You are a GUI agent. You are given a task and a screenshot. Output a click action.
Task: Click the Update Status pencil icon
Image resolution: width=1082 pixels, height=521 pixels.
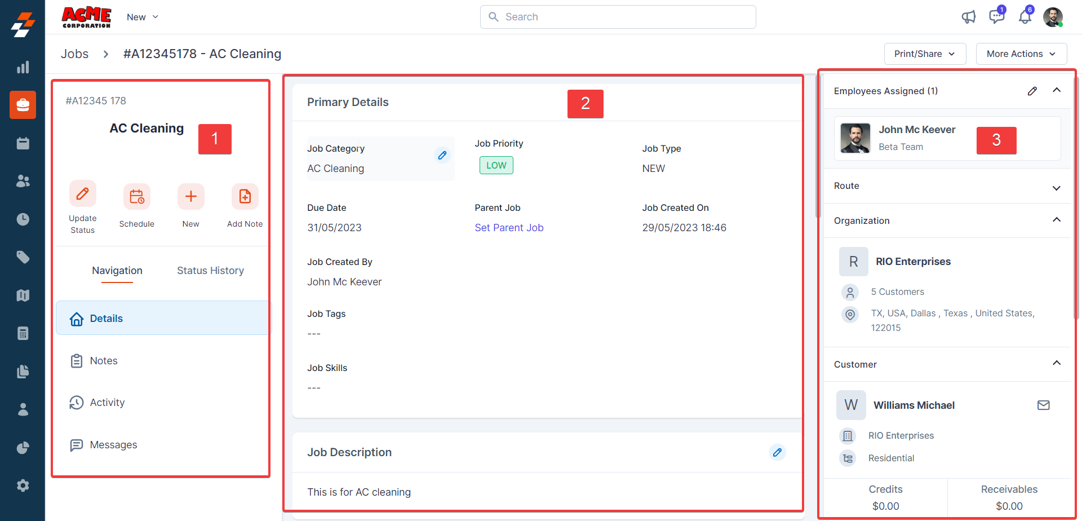tap(82, 195)
